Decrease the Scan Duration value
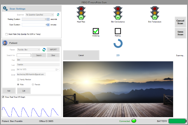This screenshot has width=188, height=125. 48,25
